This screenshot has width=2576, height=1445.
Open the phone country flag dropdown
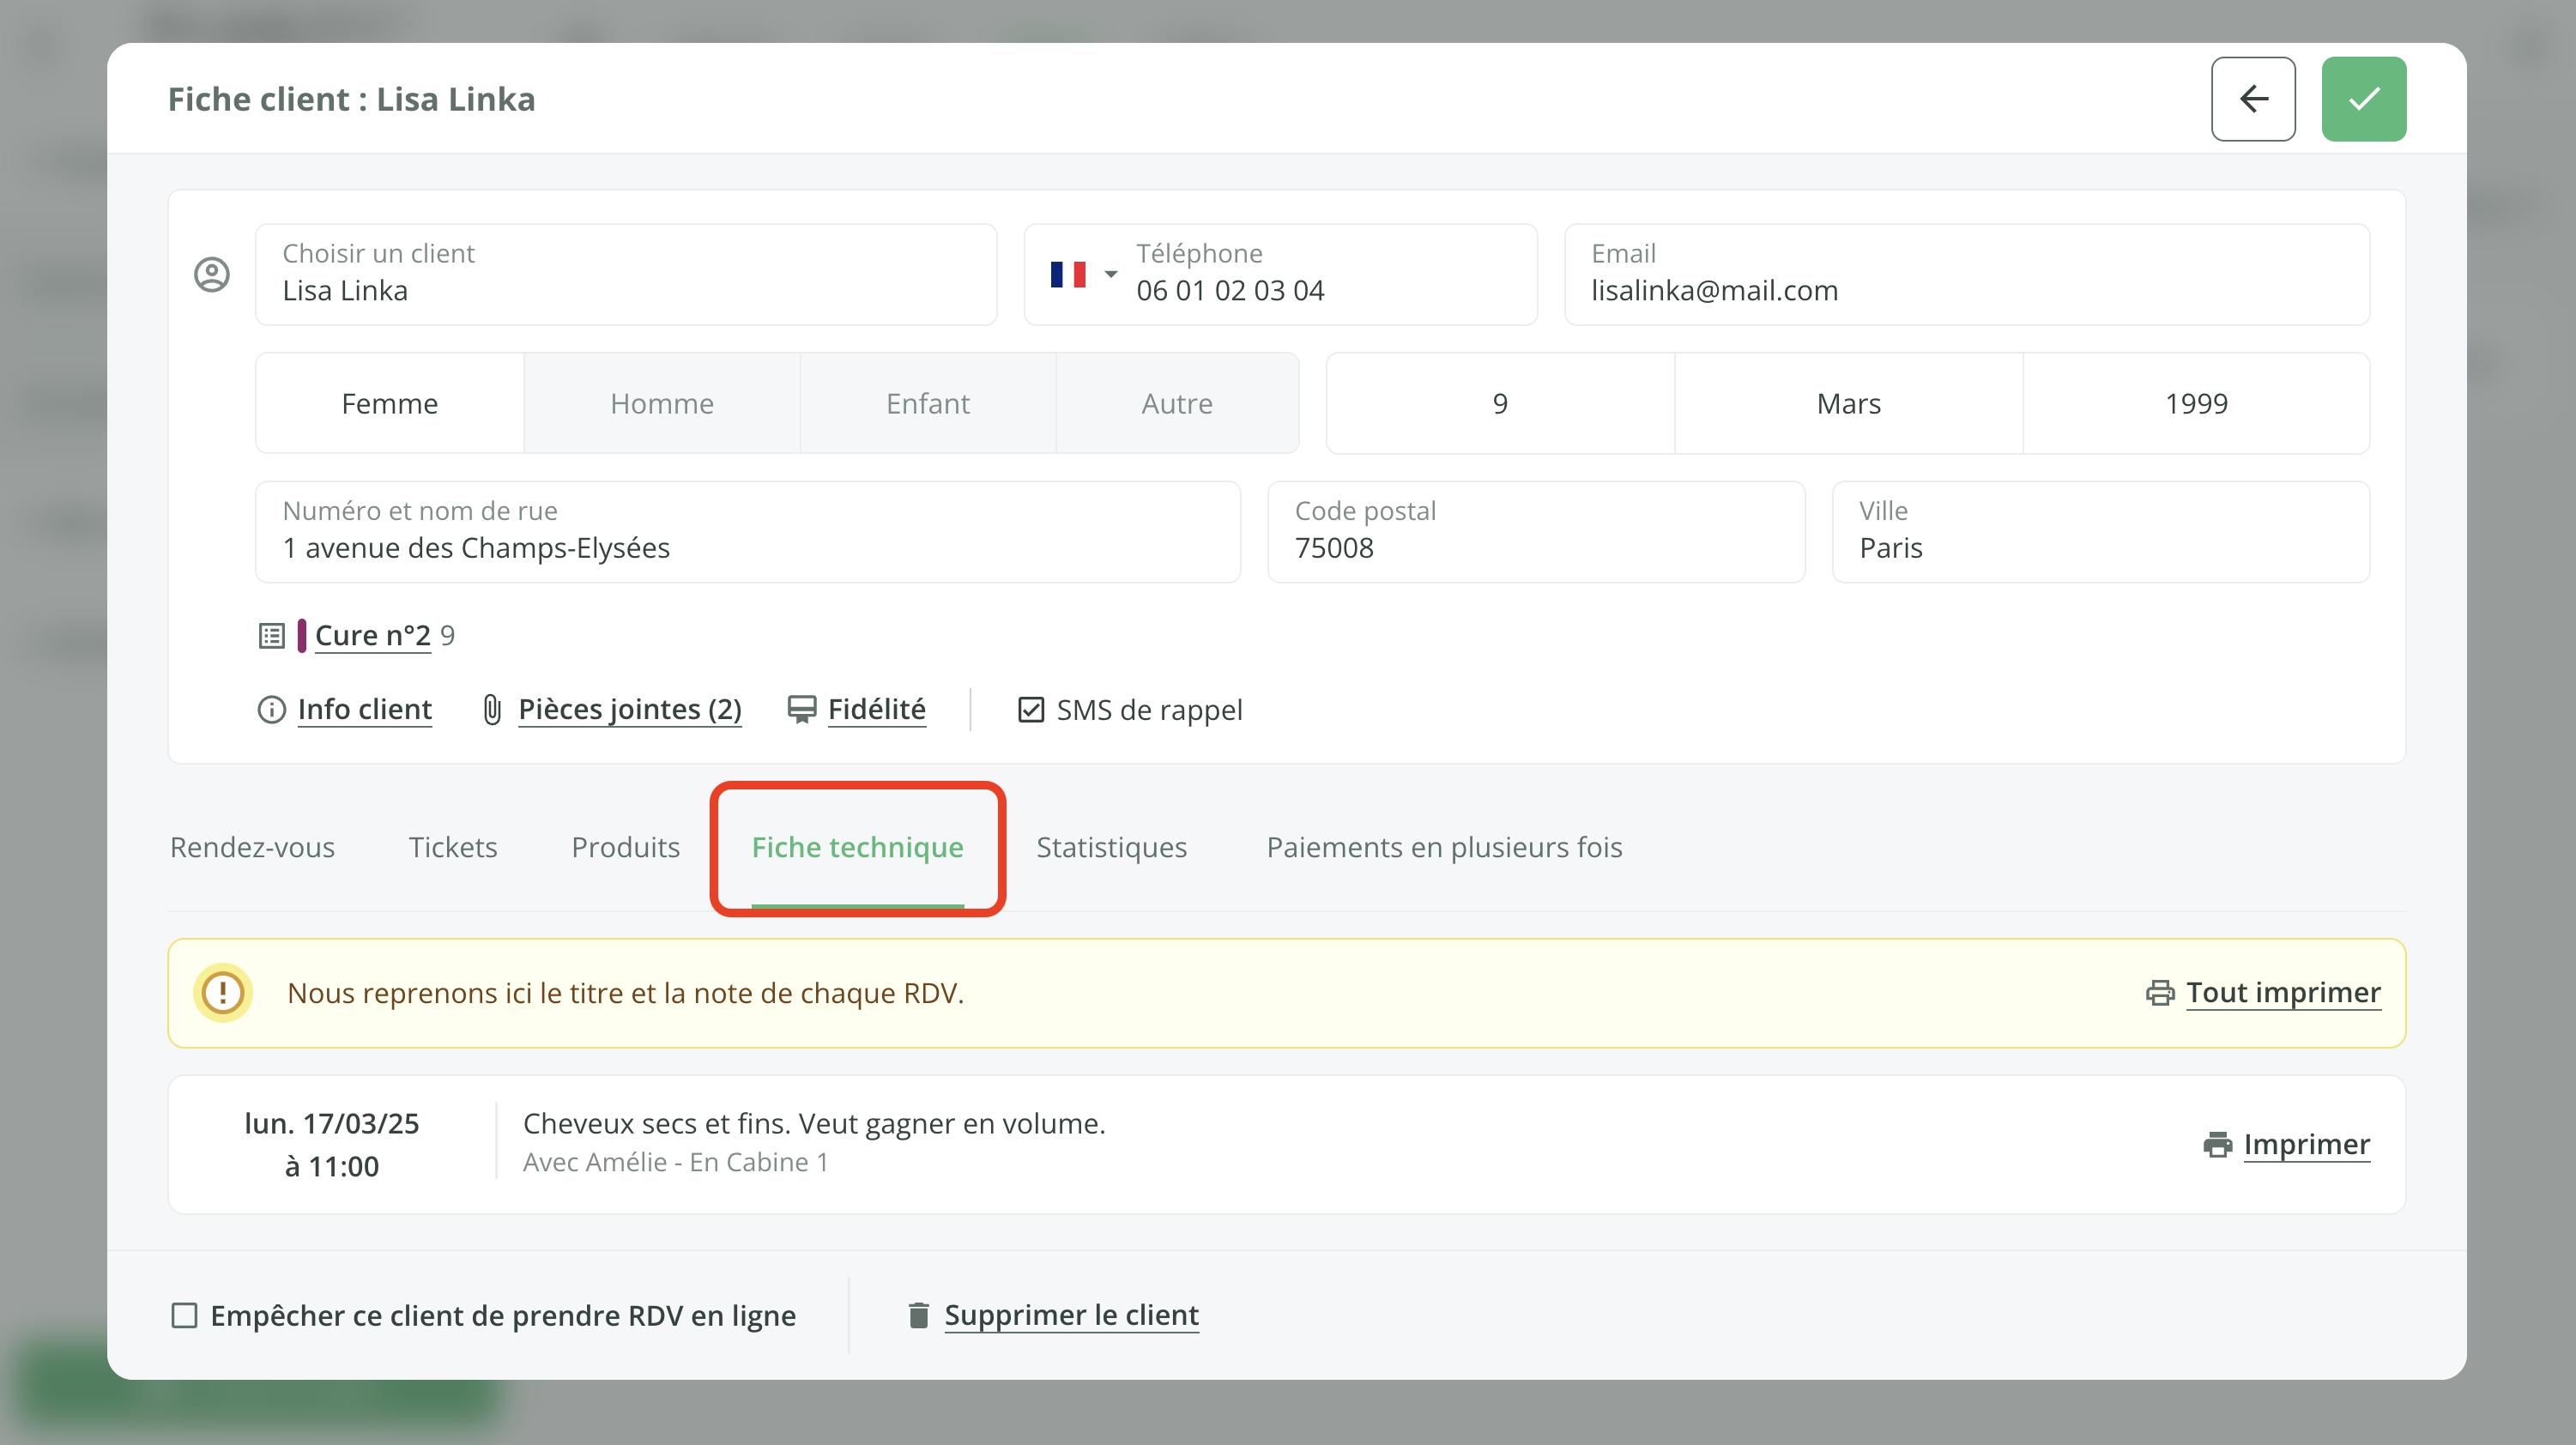coord(1082,274)
